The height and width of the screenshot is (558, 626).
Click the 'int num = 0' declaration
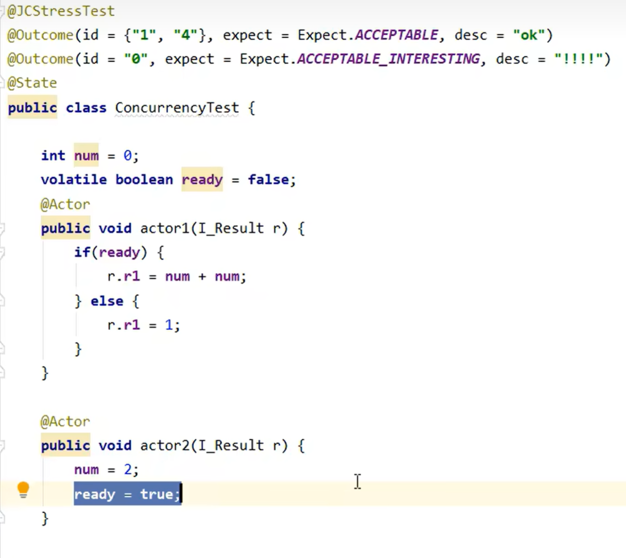point(89,156)
